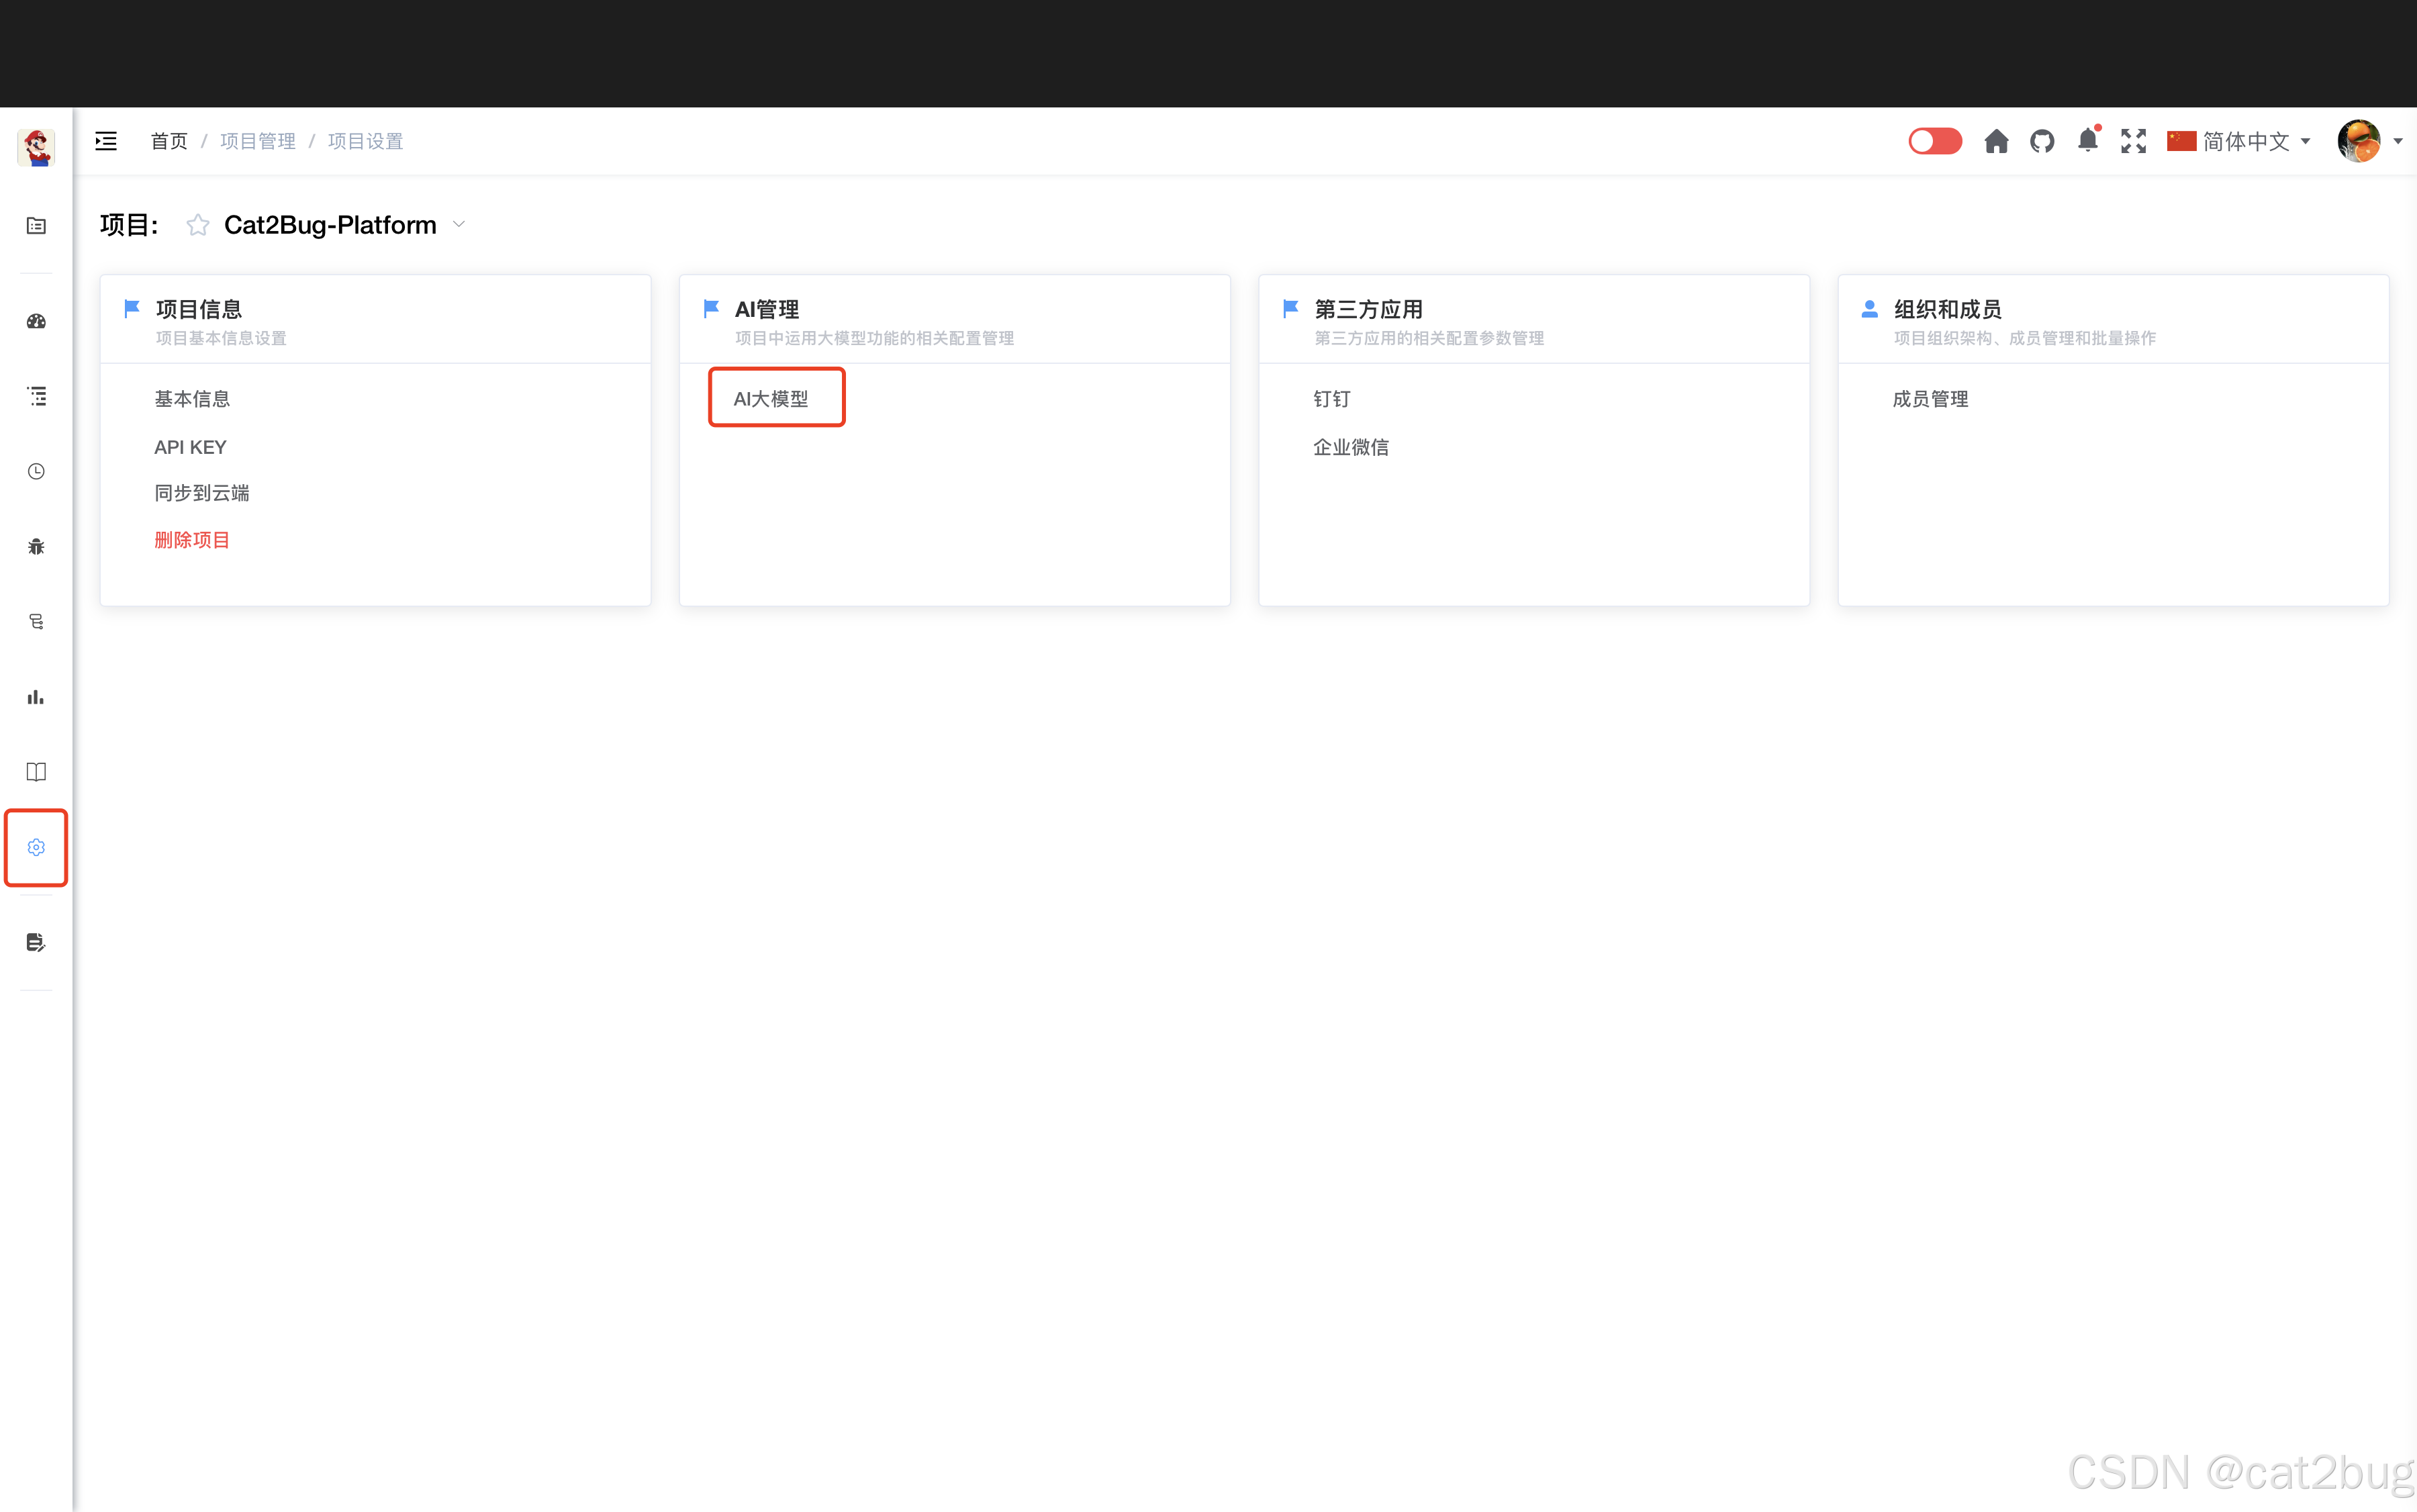Viewport: 2417px width, 1512px height.
Task: Open the dashboard gauge sidebar icon
Action: click(x=36, y=321)
